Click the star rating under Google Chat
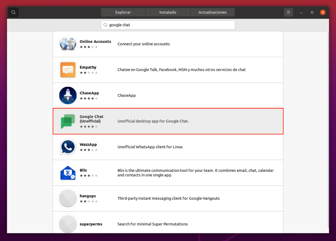336x241 pixels. 89,126
